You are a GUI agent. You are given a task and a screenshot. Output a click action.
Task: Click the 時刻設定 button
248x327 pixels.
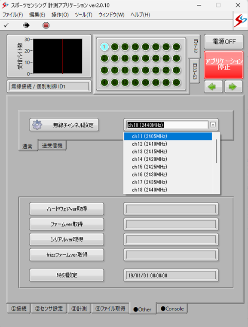(x=67, y=275)
